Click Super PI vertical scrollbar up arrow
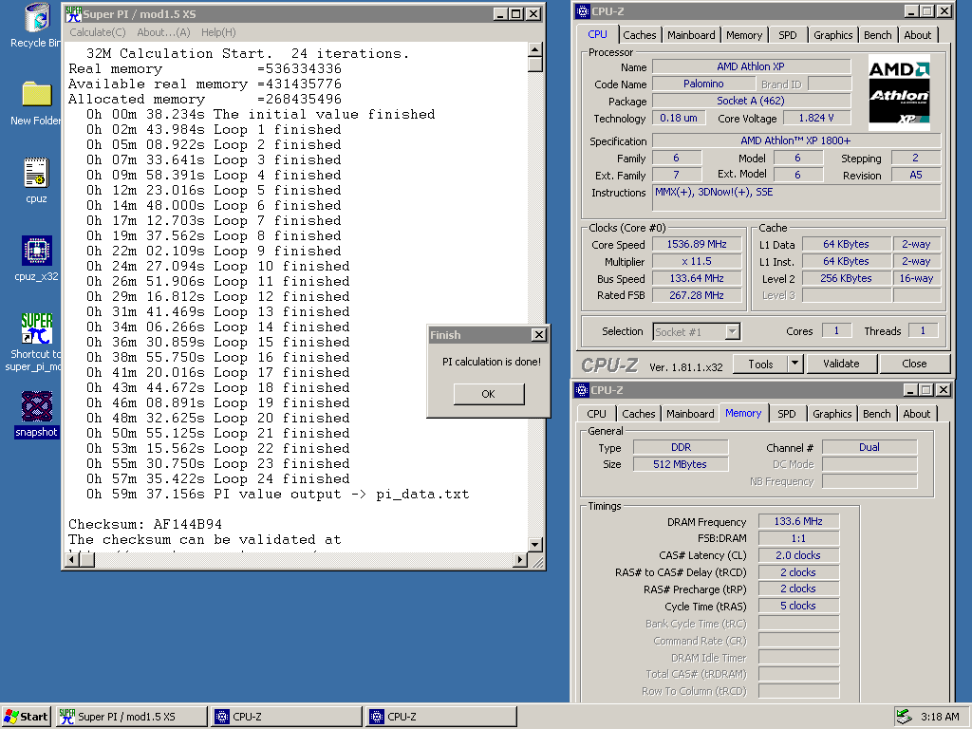 tap(535, 49)
